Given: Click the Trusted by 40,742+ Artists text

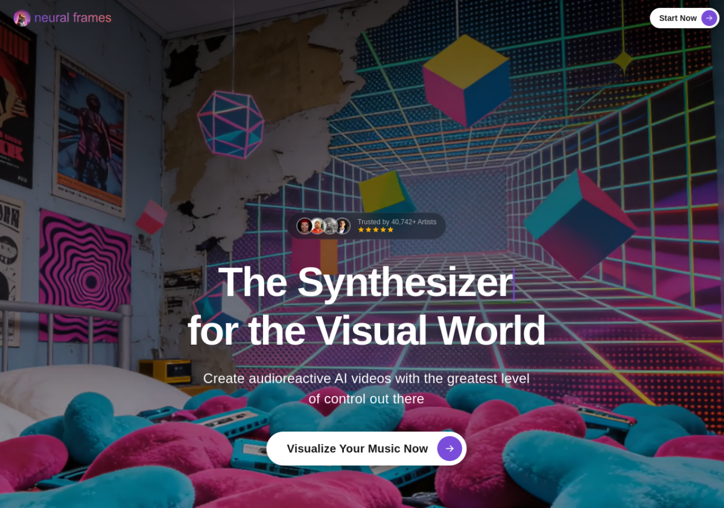Looking at the screenshot, I should click(396, 222).
